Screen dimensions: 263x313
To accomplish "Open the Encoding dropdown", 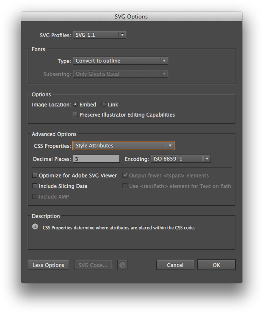I will point(181,159).
